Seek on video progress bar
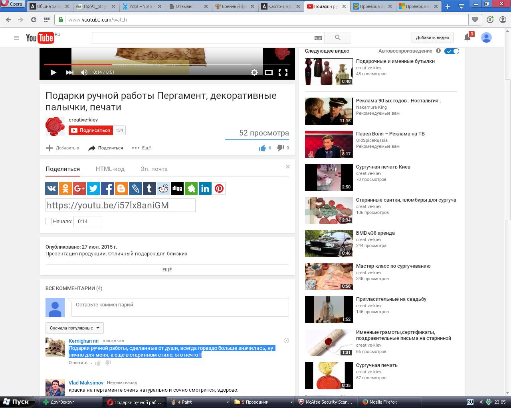511x408 pixels. 167,64
